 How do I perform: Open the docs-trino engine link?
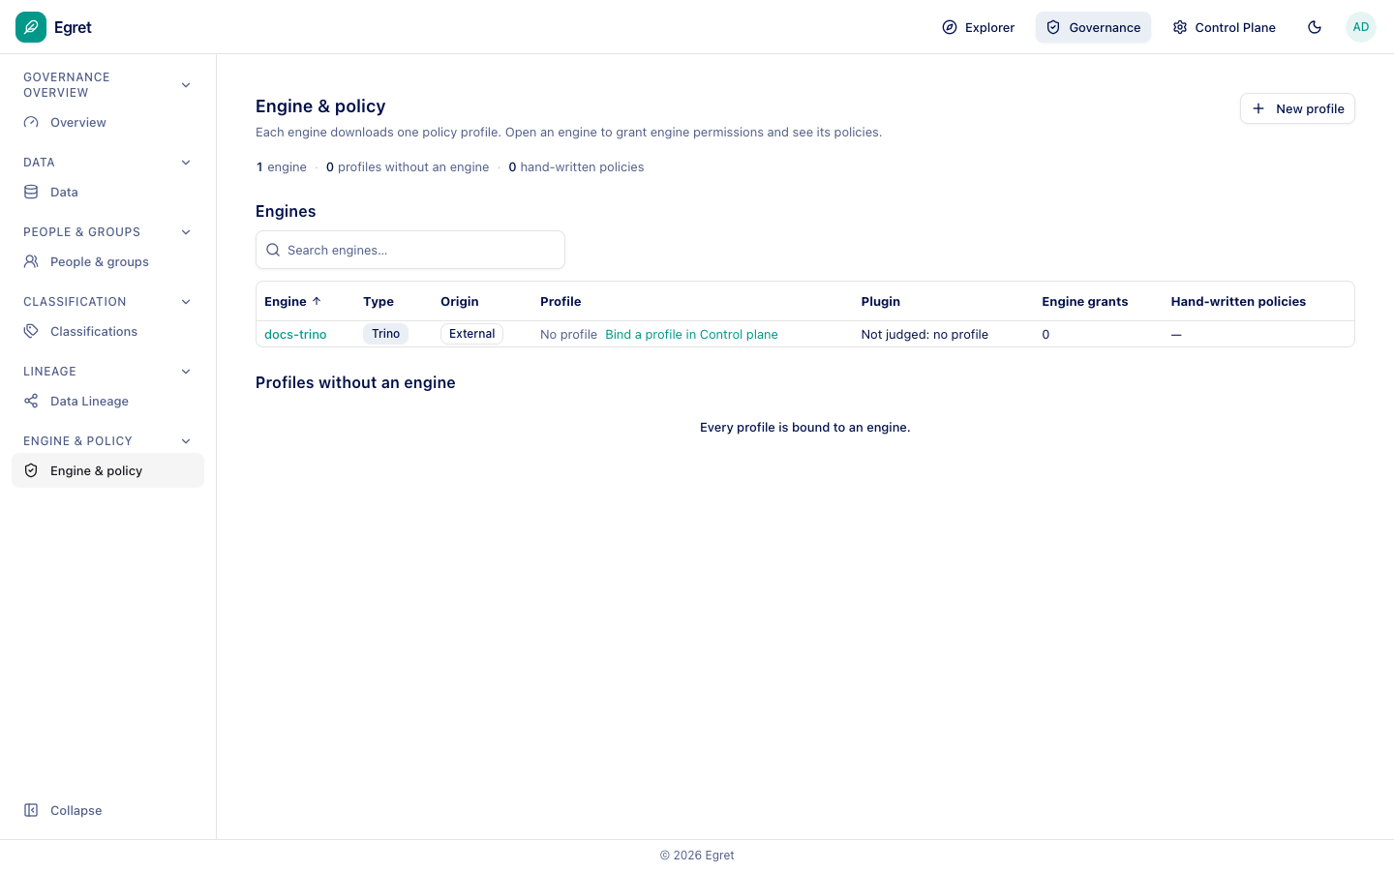(295, 334)
